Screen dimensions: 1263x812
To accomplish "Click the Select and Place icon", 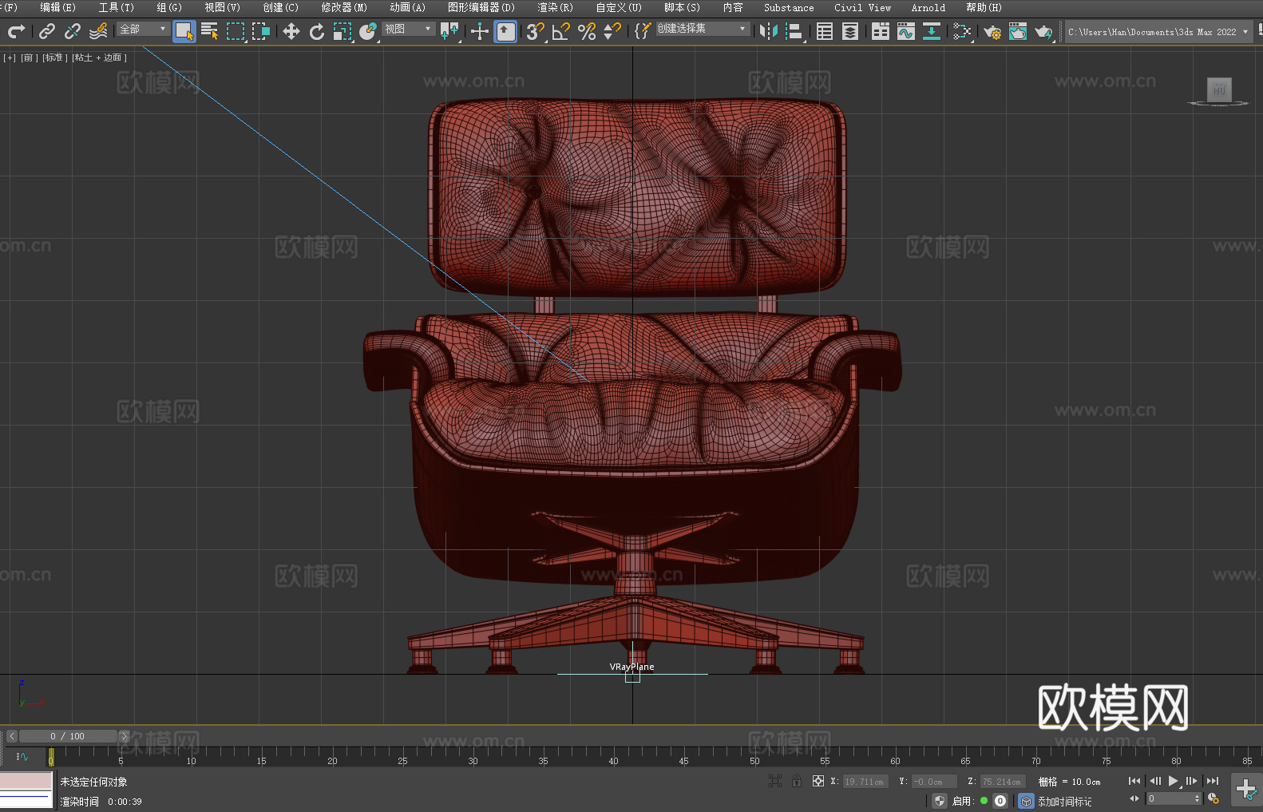I will pyautogui.click(x=368, y=31).
